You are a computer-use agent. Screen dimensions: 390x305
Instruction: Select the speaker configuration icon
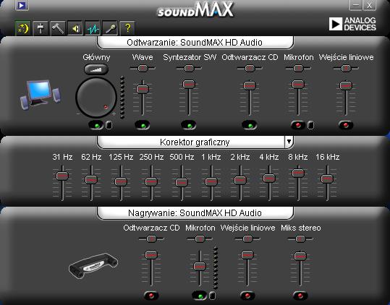pos(75,28)
